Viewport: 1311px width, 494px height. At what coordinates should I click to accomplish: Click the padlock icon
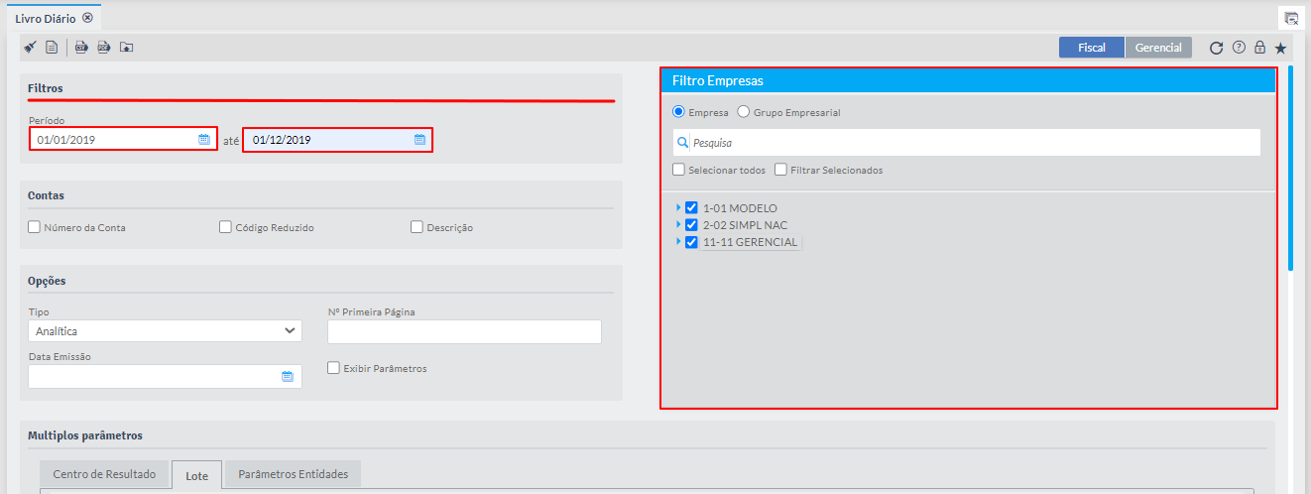click(x=1259, y=48)
